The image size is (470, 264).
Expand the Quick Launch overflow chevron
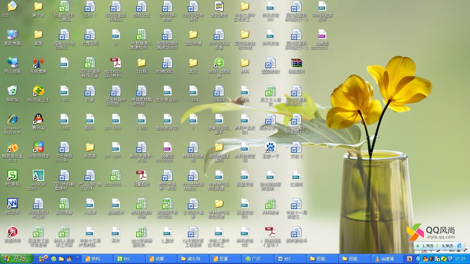pos(78,257)
